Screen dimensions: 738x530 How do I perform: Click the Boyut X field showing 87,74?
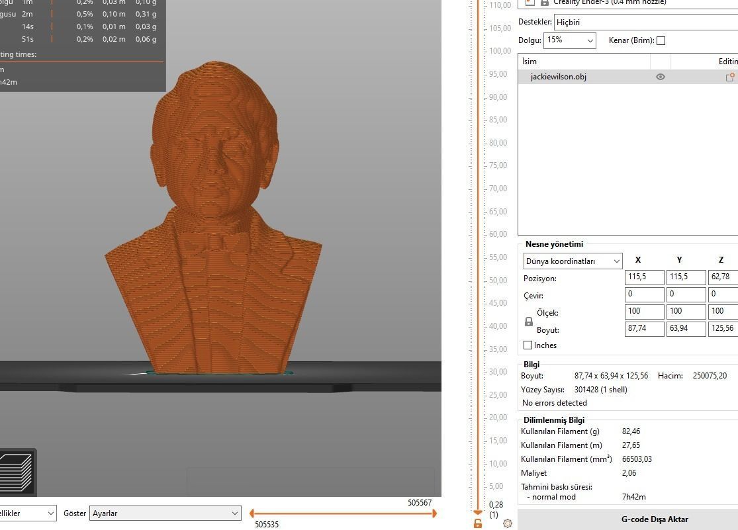click(x=644, y=329)
